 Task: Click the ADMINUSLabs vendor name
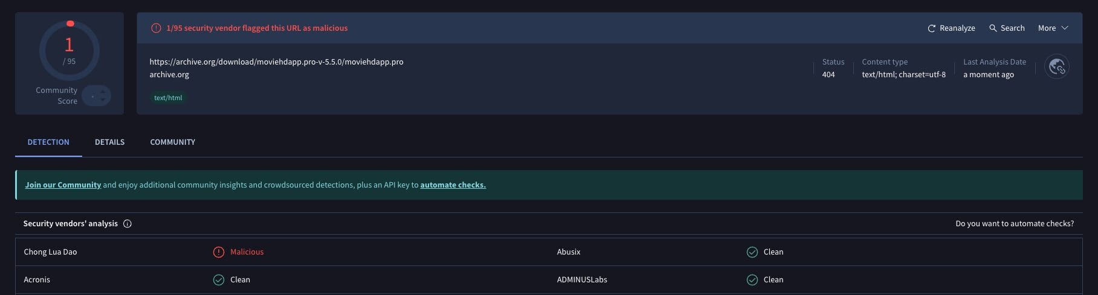582,280
